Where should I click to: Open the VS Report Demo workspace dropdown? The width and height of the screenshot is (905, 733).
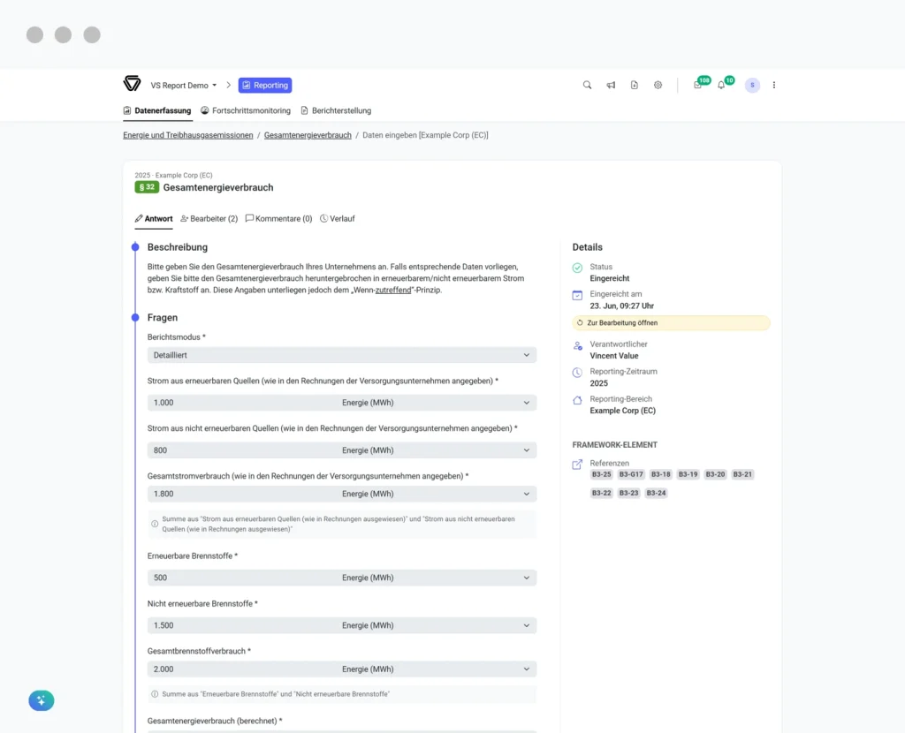[184, 86]
